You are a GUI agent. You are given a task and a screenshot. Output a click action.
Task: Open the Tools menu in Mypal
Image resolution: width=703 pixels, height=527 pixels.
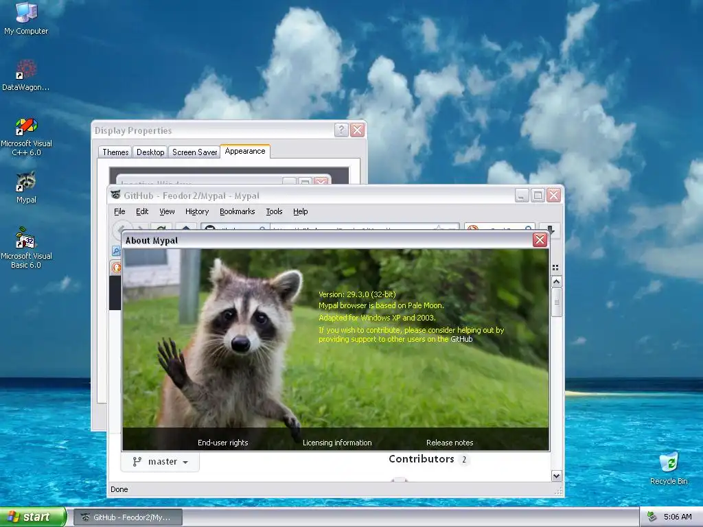[274, 211]
